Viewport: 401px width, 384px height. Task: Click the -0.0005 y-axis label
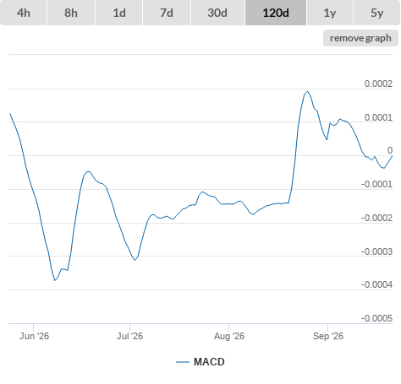point(376,318)
